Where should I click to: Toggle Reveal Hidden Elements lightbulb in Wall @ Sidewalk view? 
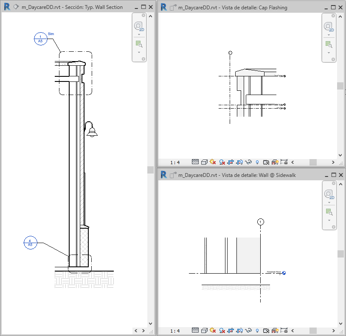coord(257,330)
